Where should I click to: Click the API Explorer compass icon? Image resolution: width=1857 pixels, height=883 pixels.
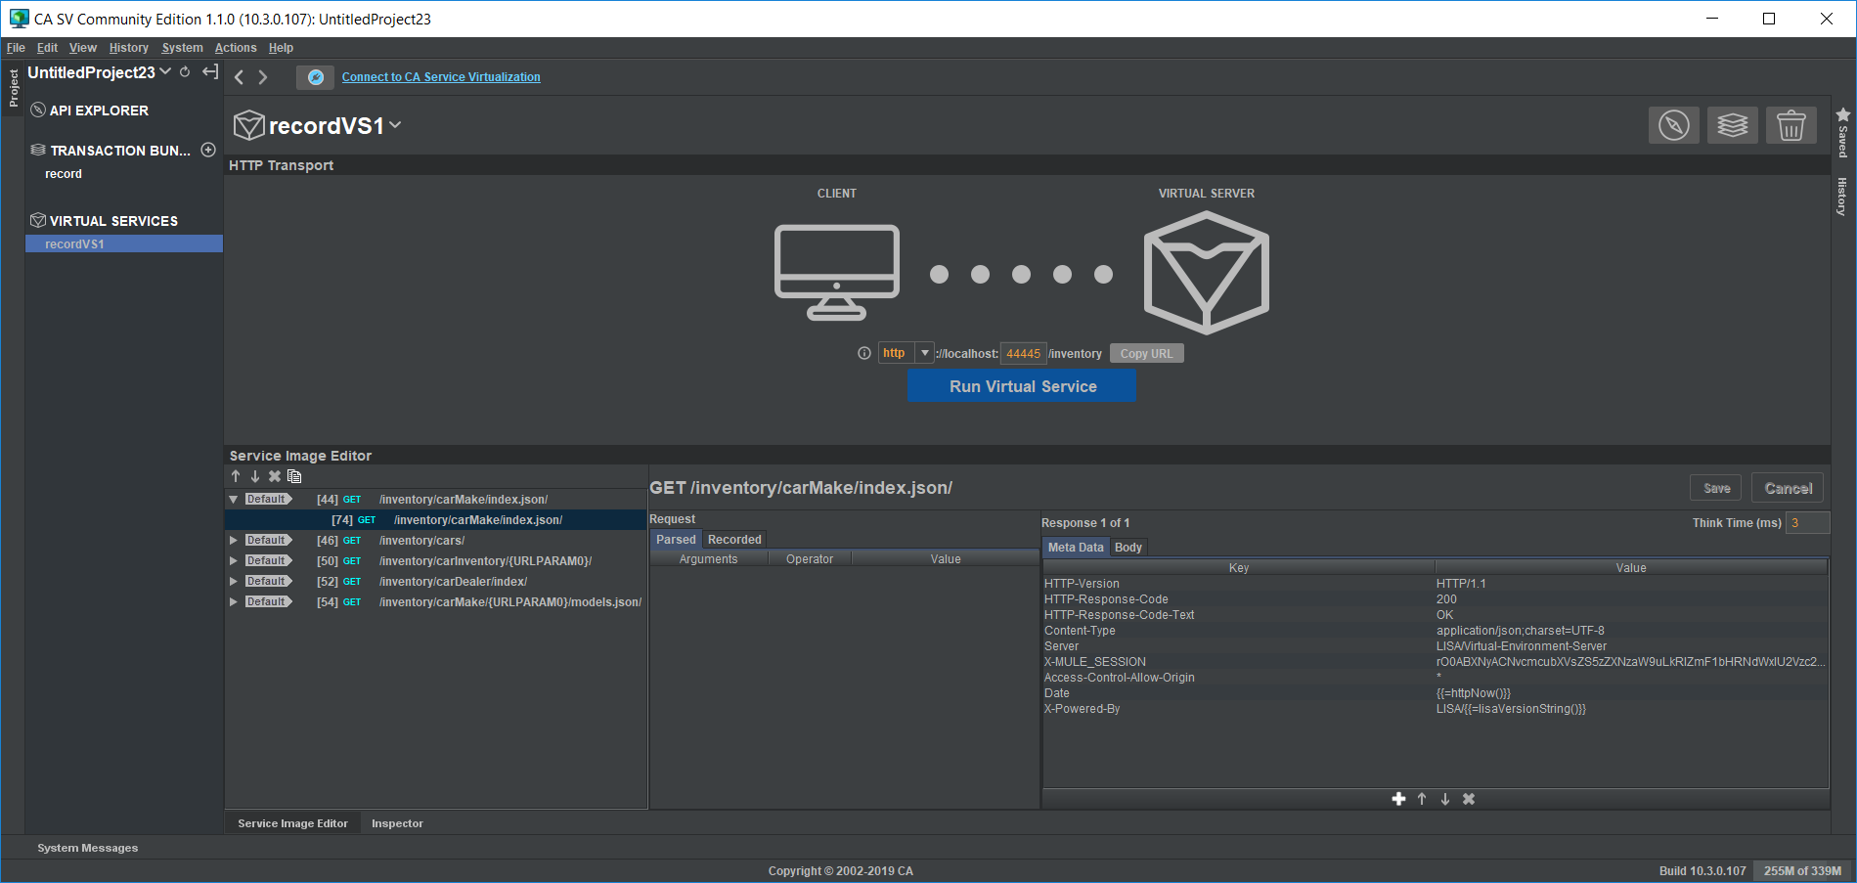(x=38, y=110)
